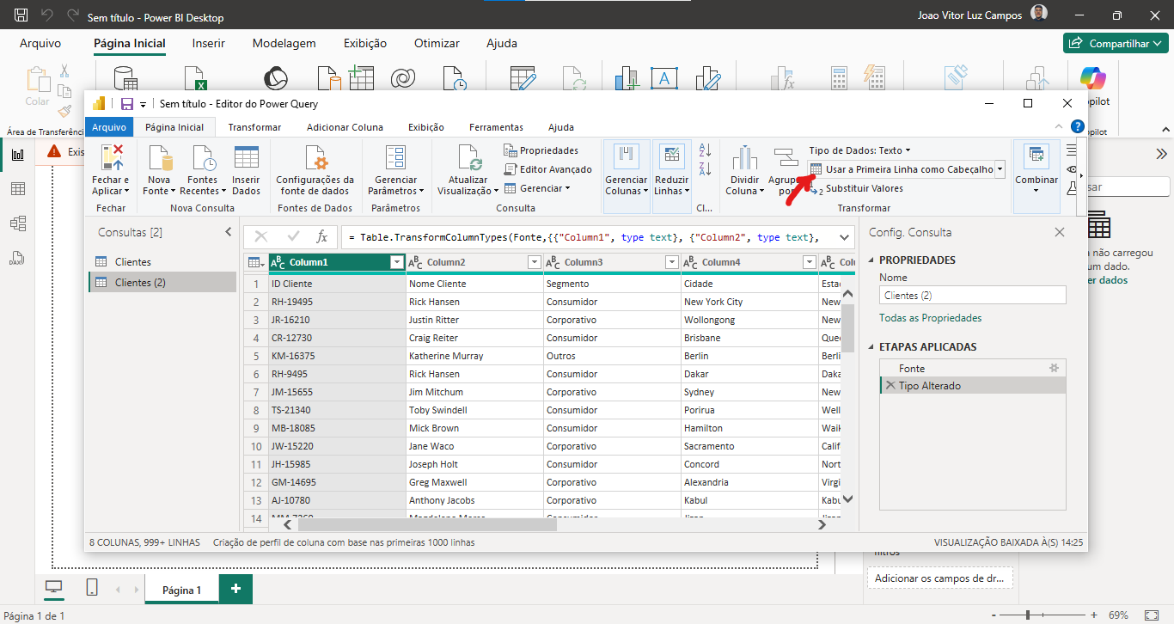Screen dimensions: 1174x624
Task: Open the Ferramentas tab
Action: point(496,127)
